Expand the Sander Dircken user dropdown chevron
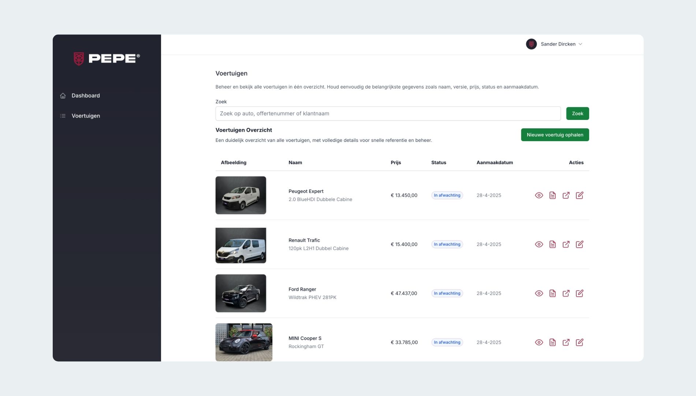The width and height of the screenshot is (696, 396). (580, 44)
